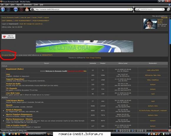
Task: Click the Show Desktop quick launch icon
Action: tap(10, 134)
